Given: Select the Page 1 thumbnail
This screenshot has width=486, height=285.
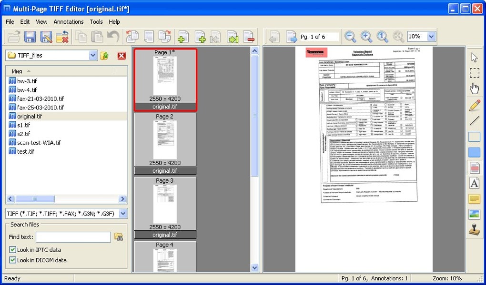Looking at the screenshot, I should coord(165,80).
